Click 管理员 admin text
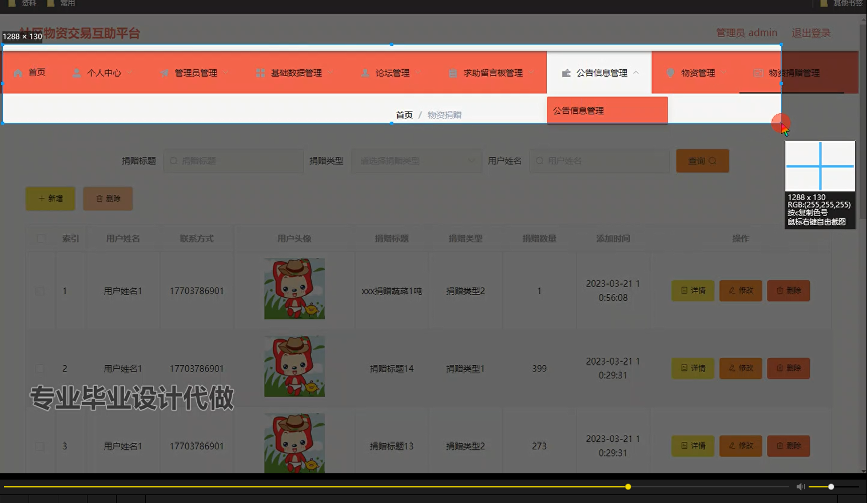Screen dimensions: 867x503 746,33
